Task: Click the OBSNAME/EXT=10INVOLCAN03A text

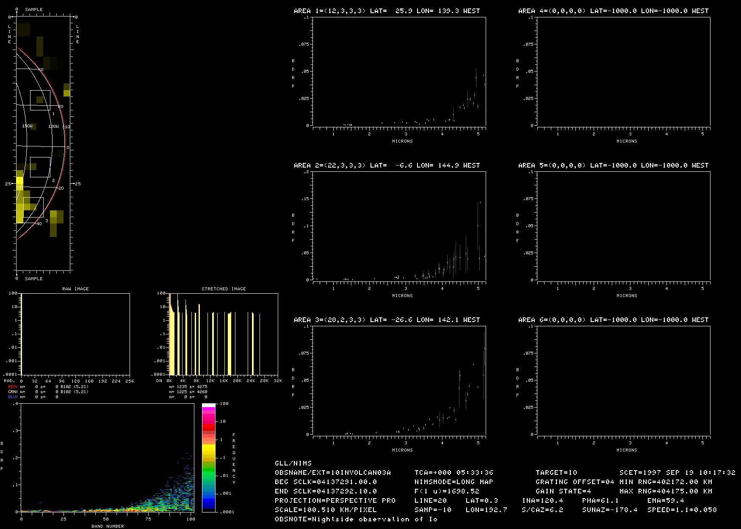Action: 333,472
